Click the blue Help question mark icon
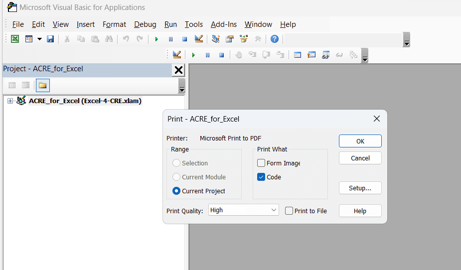461x270 pixels. pos(274,39)
